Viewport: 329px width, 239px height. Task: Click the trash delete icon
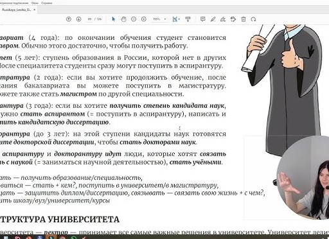click(244, 19)
